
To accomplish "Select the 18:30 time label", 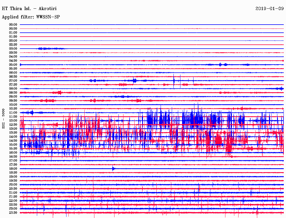I will [x=13, y=172].
